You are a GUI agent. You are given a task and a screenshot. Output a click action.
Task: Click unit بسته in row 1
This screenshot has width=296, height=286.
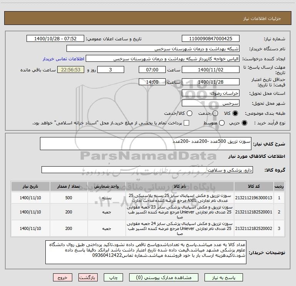point(106,198)
